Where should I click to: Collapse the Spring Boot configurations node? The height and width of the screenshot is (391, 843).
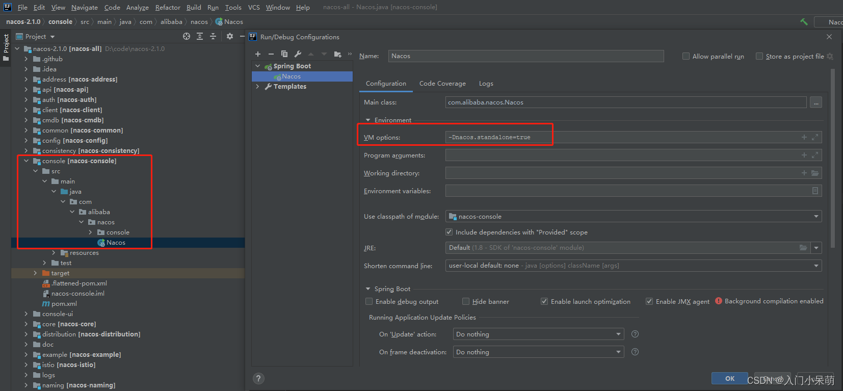[x=258, y=66]
